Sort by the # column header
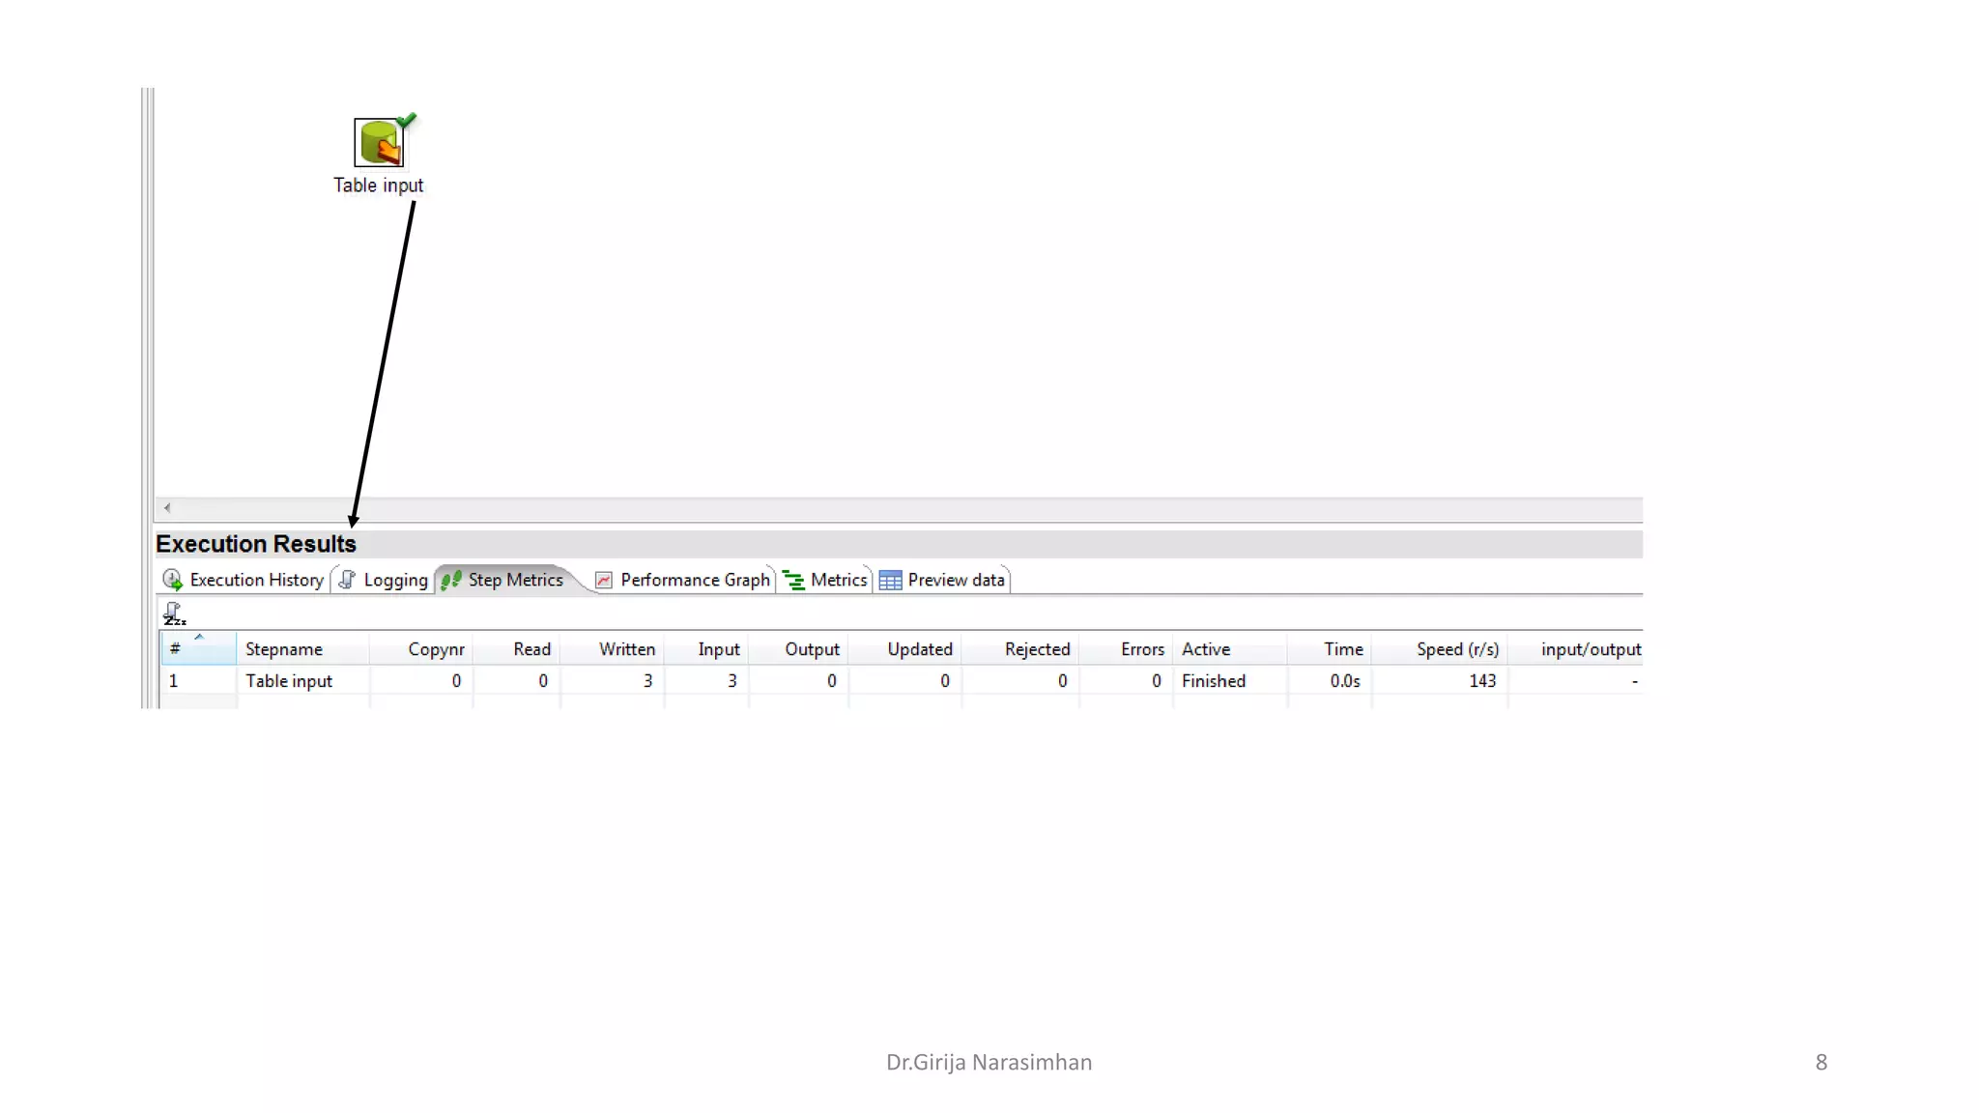Viewport: 1979px width, 1113px height. (x=198, y=649)
